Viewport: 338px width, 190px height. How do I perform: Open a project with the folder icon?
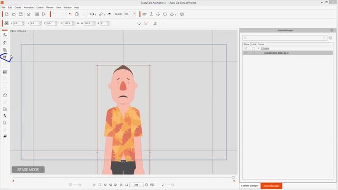click(14, 14)
